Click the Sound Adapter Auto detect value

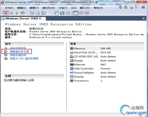coord(108,73)
